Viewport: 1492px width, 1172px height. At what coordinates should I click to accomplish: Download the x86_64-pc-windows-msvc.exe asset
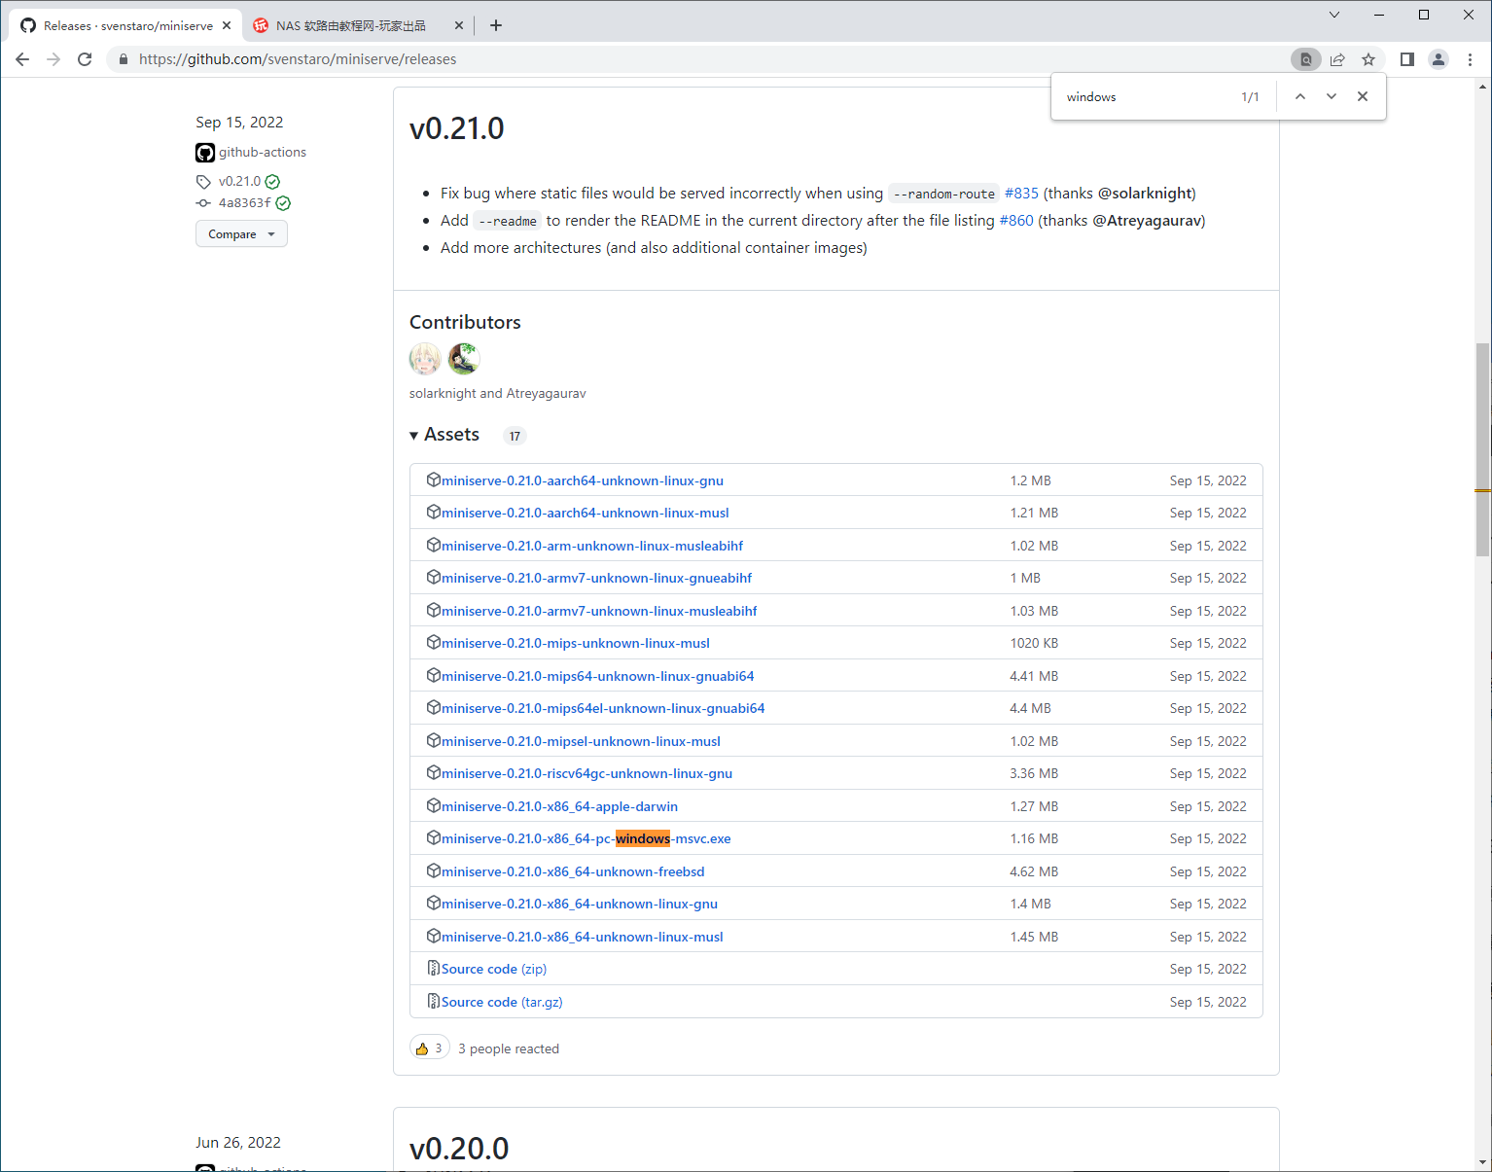tap(586, 838)
